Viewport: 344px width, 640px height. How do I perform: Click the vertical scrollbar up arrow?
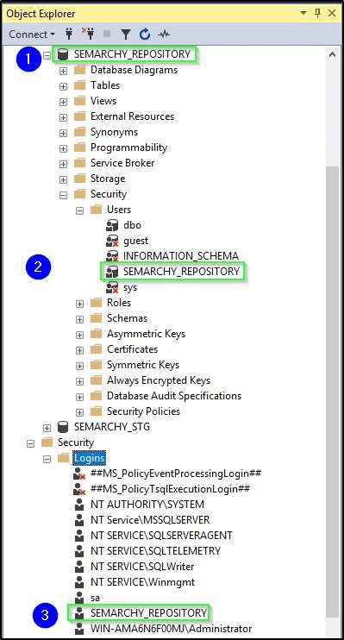pyautogui.click(x=332, y=54)
